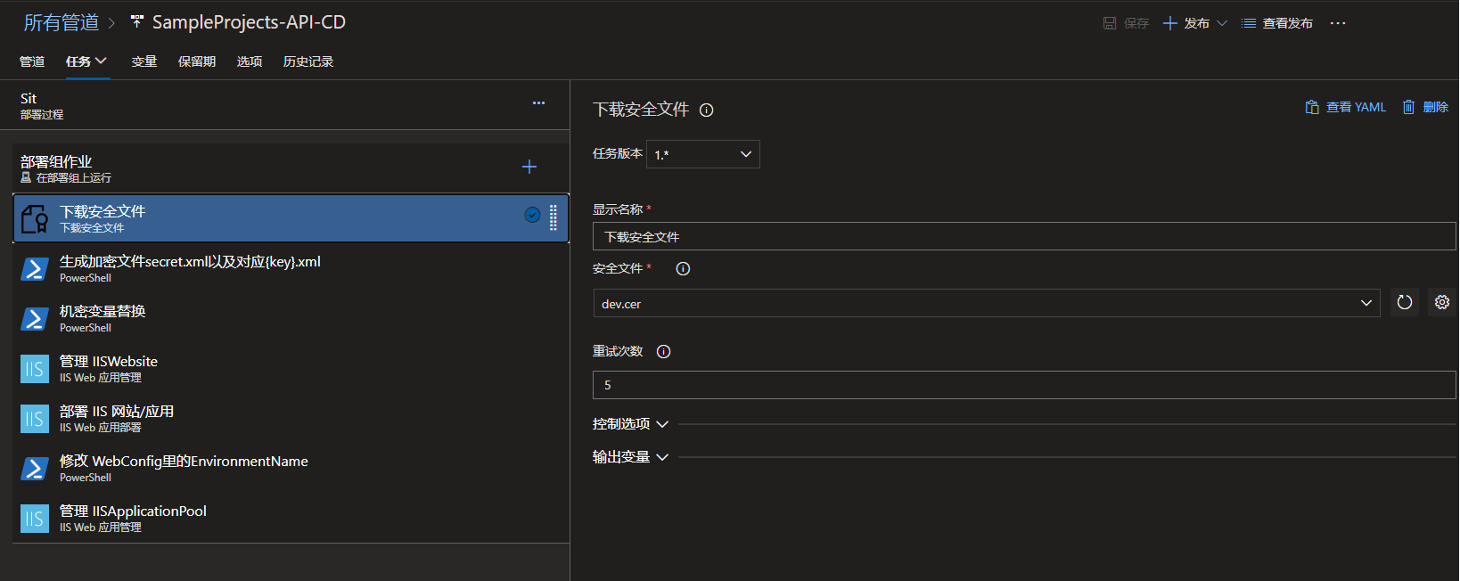Open the 任务版本 dropdown

702,154
